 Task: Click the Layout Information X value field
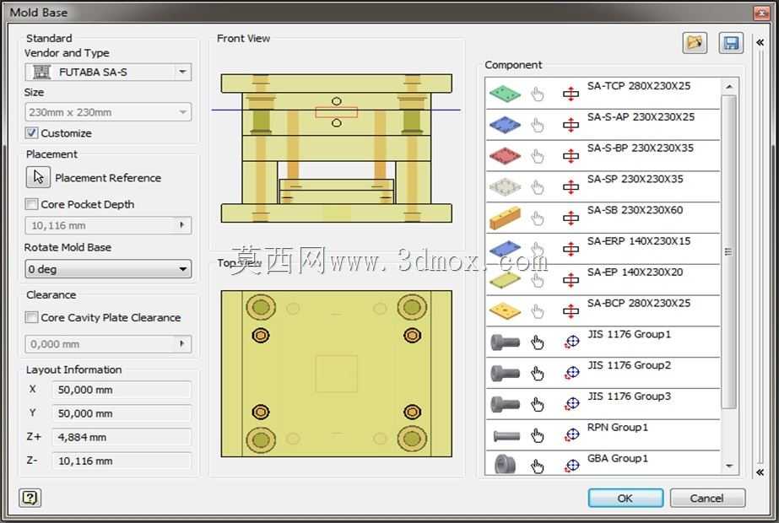pos(122,390)
